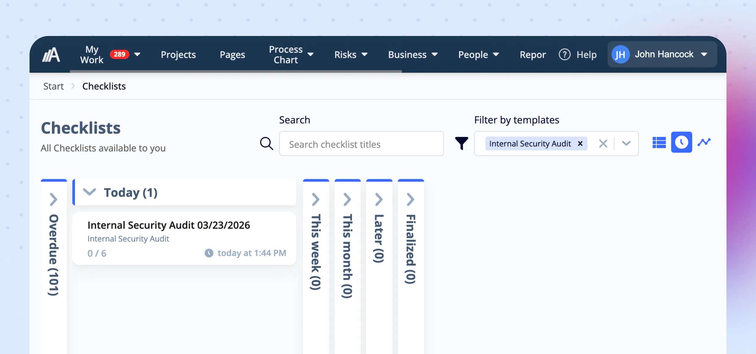The height and width of the screenshot is (354, 756).
Task: Remove the Internal Security Audit filter tag
Action: [x=580, y=144]
